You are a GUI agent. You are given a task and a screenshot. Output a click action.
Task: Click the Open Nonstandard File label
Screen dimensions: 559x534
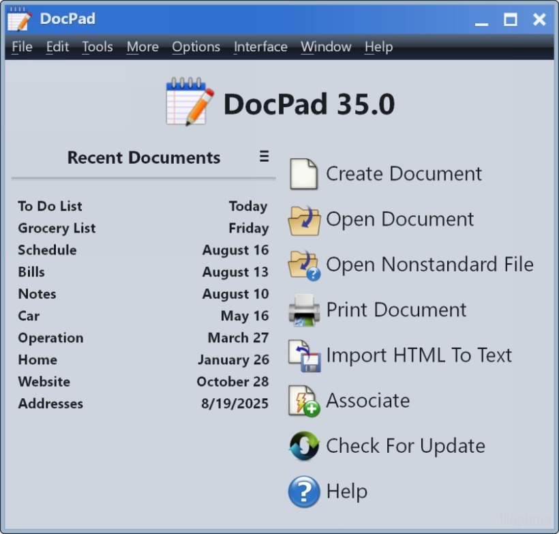tap(429, 265)
